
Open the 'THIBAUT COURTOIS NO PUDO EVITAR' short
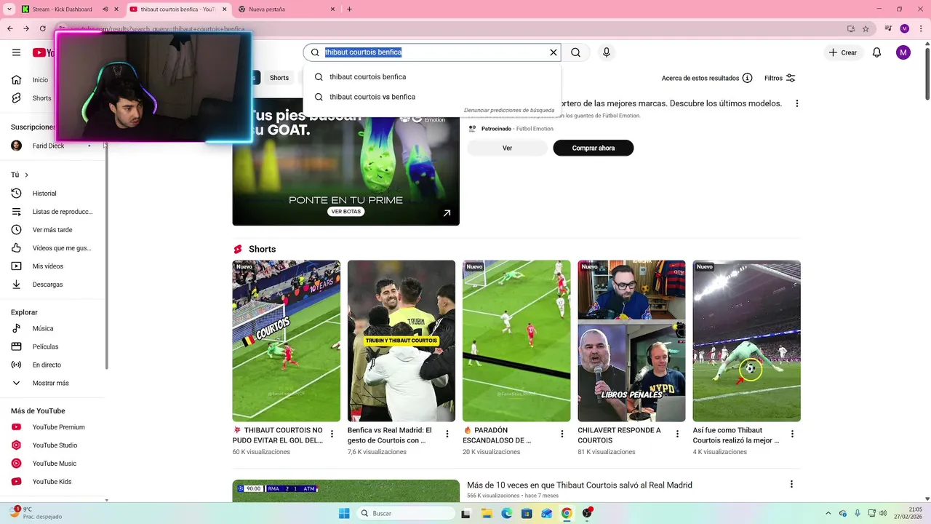pyautogui.click(x=286, y=341)
